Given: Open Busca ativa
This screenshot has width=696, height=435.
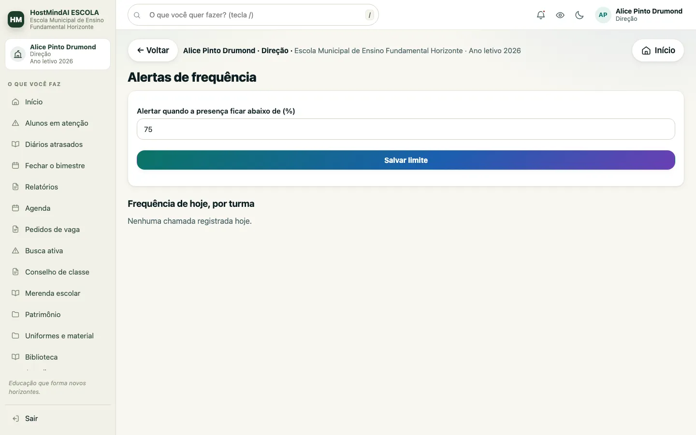Looking at the screenshot, I should pyautogui.click(x=58, y=251).
